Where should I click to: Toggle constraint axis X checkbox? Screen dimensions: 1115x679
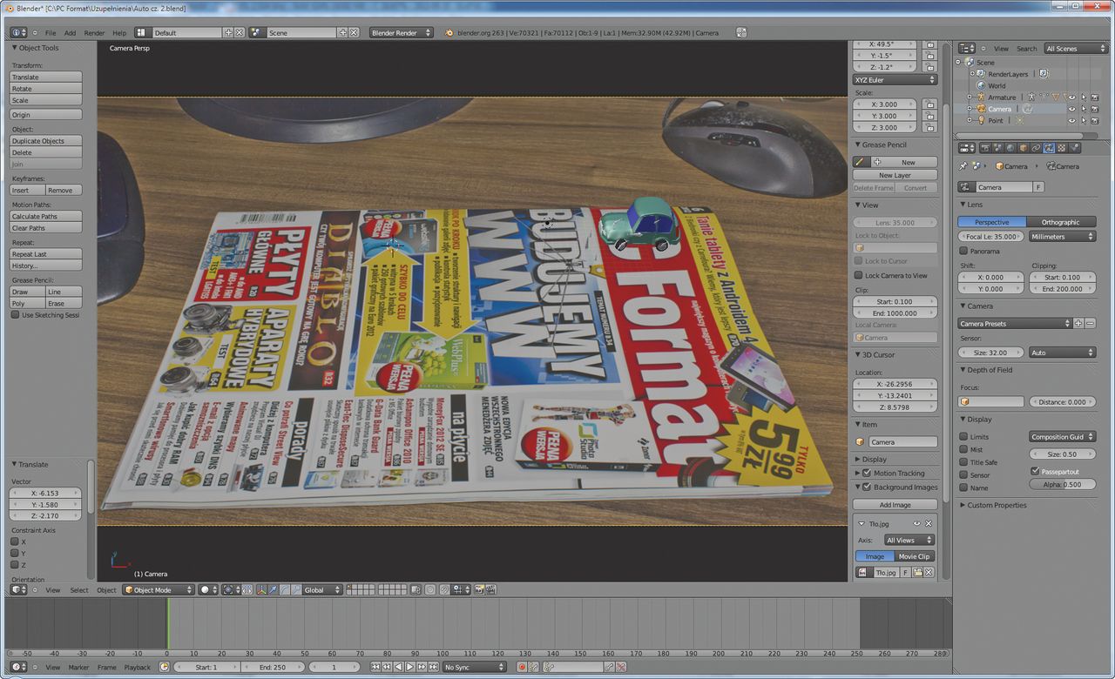click(x=15, y=541)
